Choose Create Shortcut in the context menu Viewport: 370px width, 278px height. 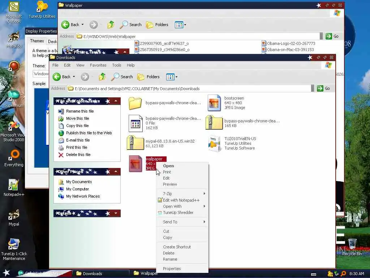(x=182, y=247)
